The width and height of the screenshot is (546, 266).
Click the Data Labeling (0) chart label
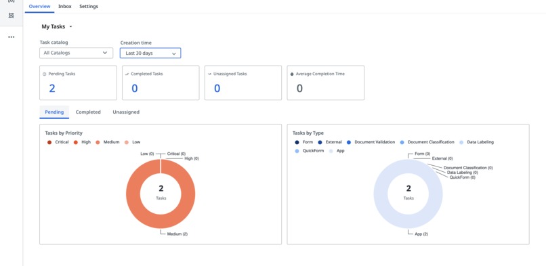463,173
